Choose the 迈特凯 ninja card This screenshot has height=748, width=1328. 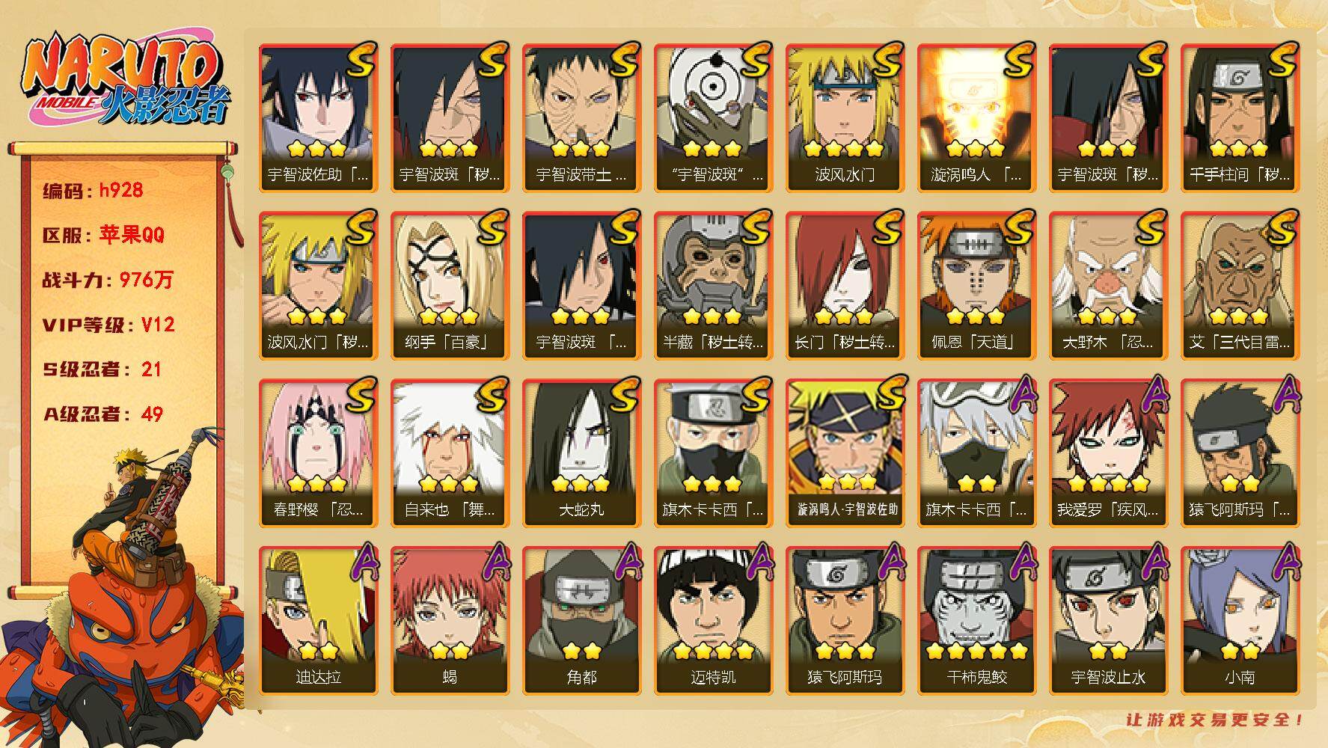tap(713, 620)
